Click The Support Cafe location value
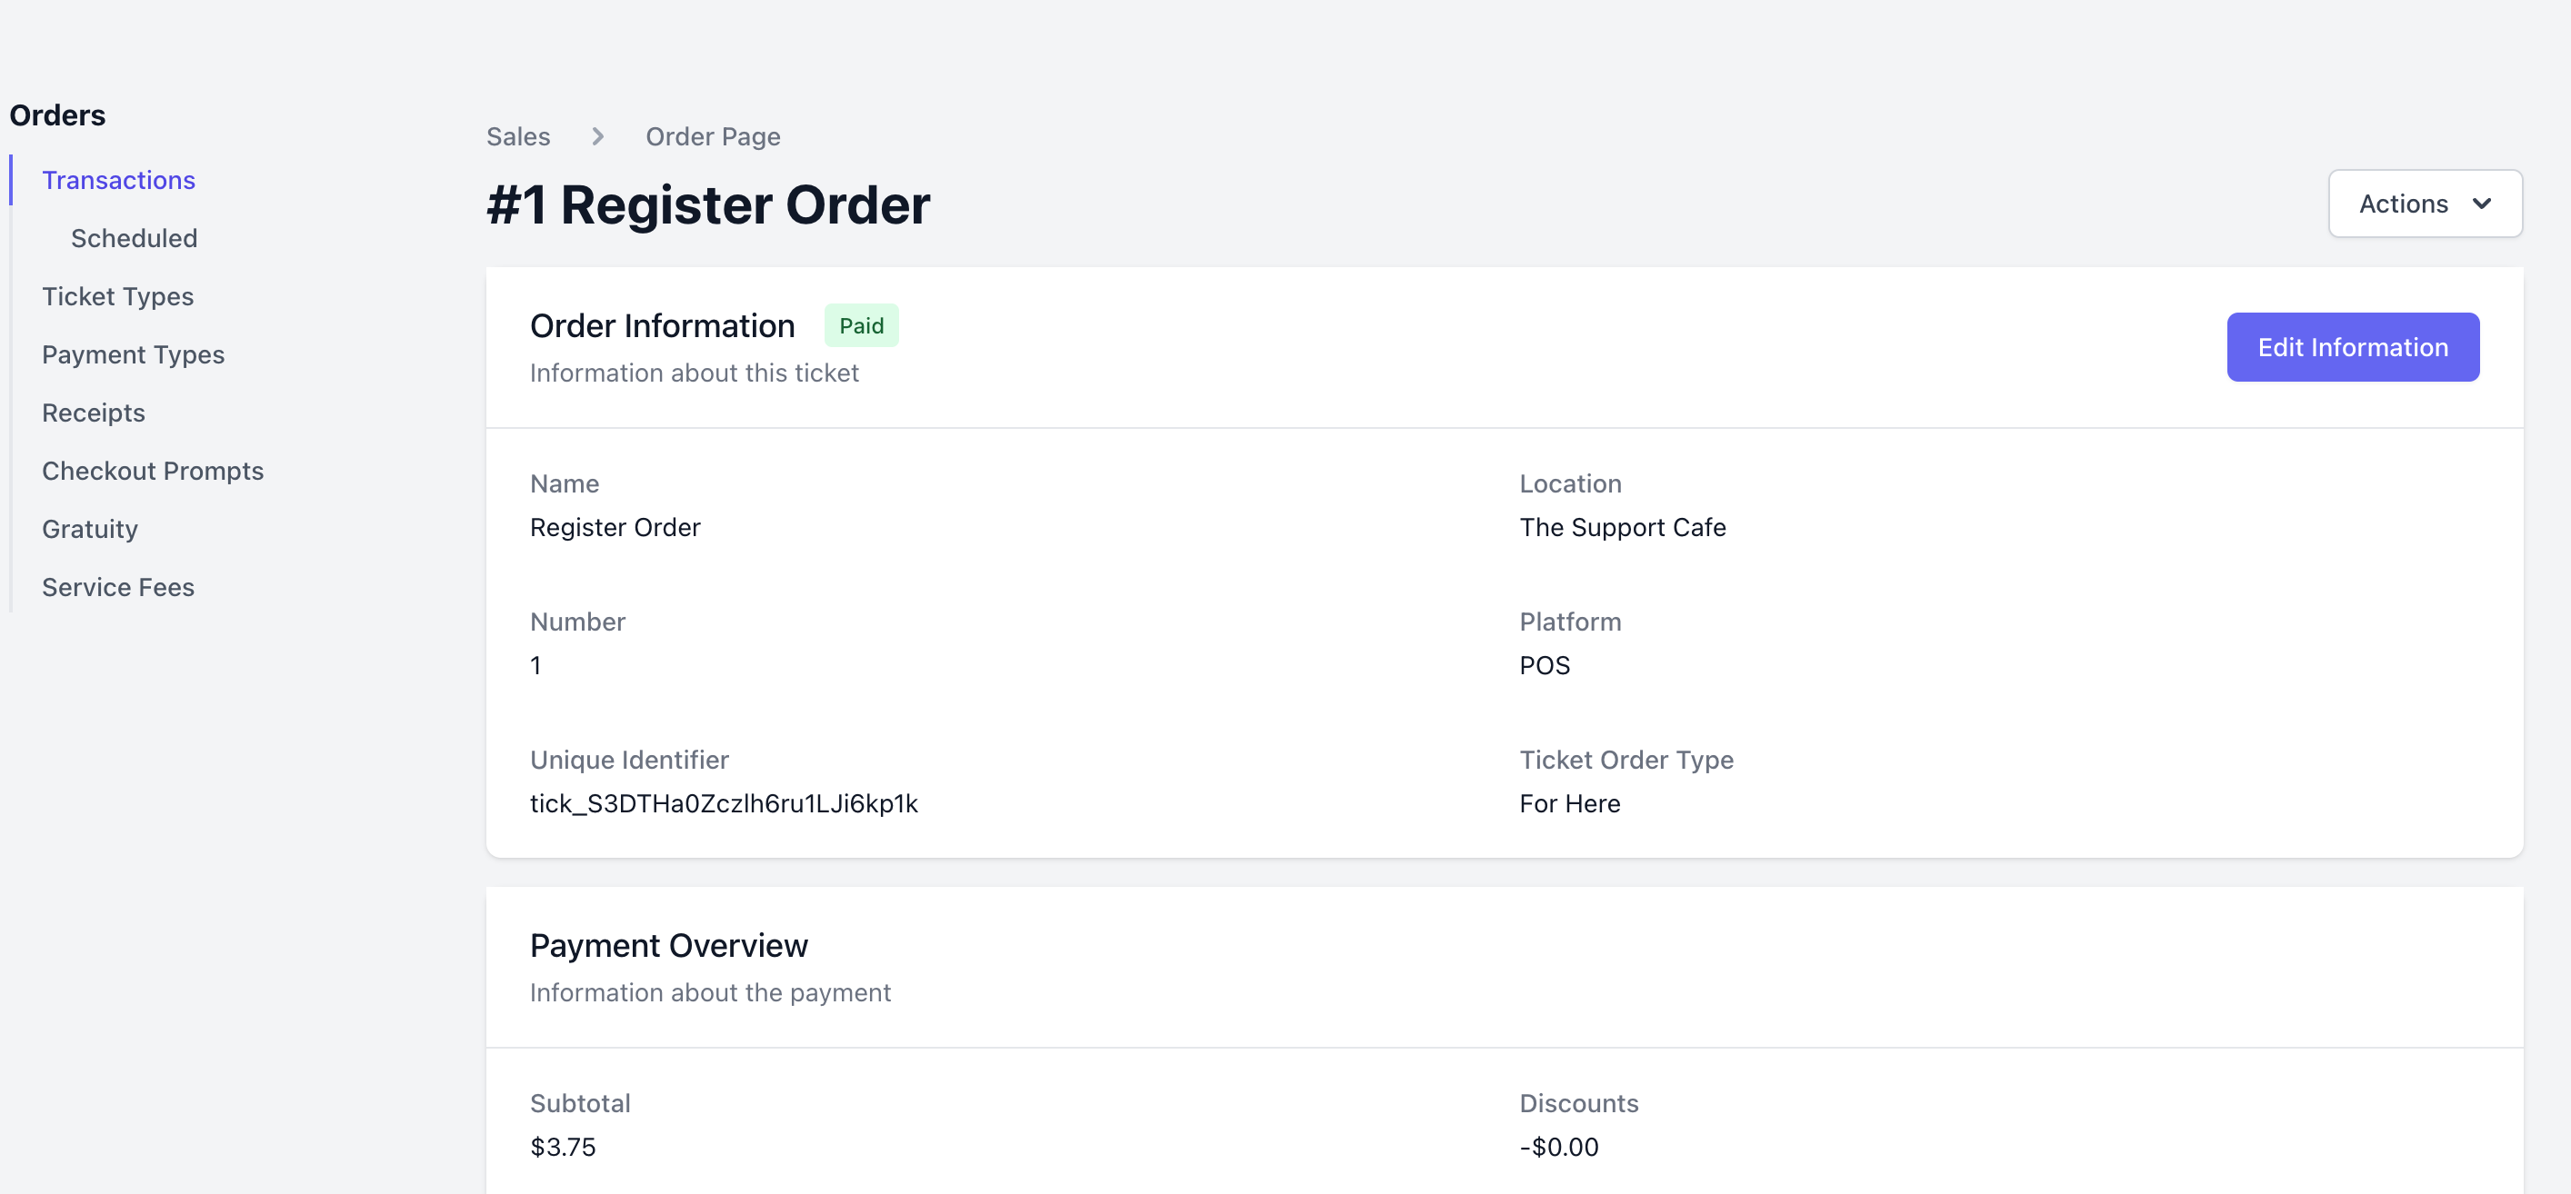2571x1194 pixels. [1622, 528]
